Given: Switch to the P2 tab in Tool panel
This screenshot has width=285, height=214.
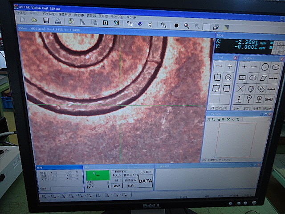Looking at the screenshot, I should (x=216, y=108).
